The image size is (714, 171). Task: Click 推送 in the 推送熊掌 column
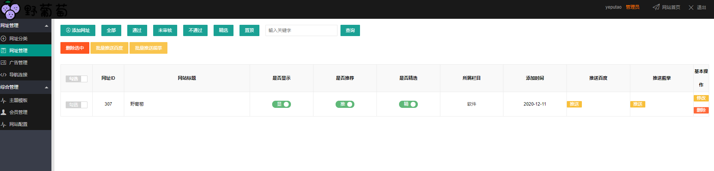[x=638, y=104]
